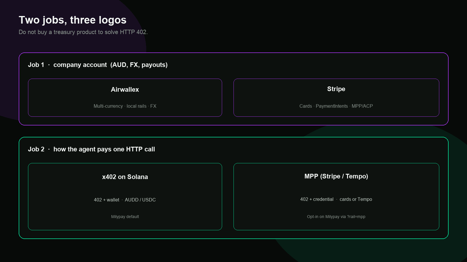Viewport: 467px width, 262px height.
Task: Select the x402 on Solana card
Action: coord(125,196)
